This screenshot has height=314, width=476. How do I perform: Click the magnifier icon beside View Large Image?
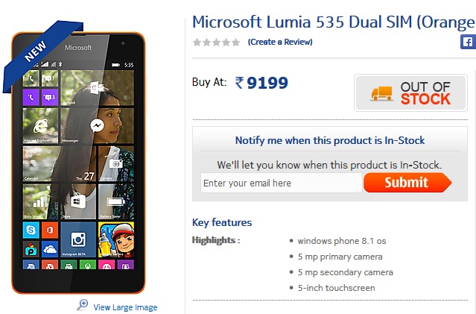tap(83, 304)
